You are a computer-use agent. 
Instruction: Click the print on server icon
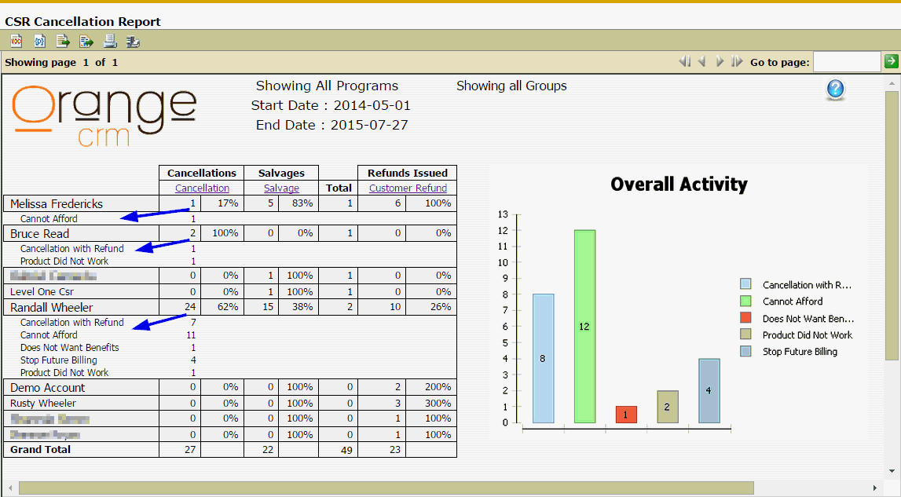coord(133,42)
